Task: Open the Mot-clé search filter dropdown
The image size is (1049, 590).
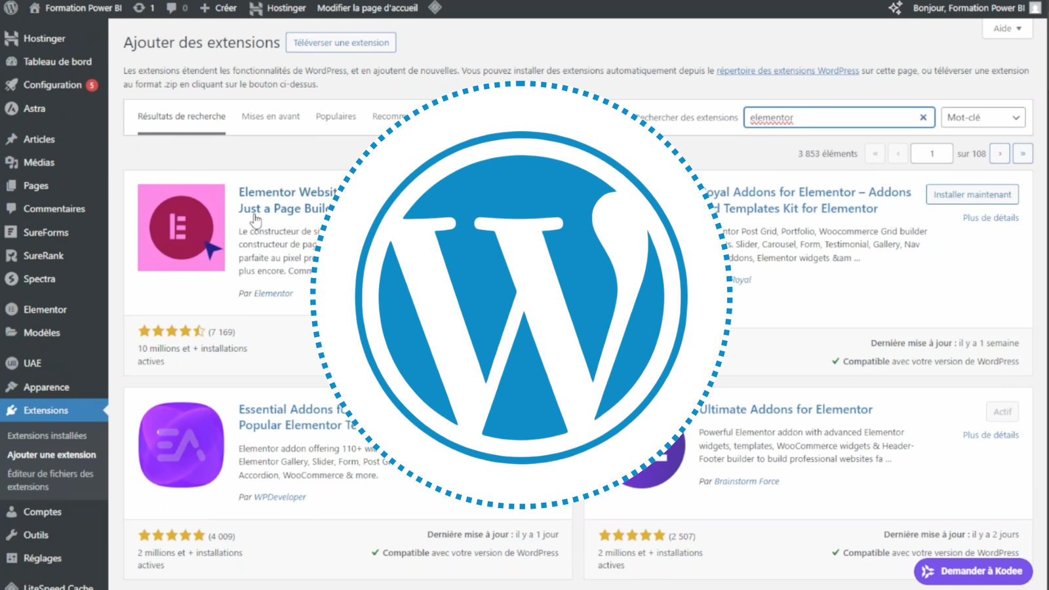Action: click(x=983, y=117)
